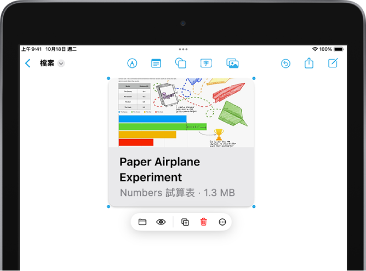Select the drawing pen markup tool
This screenshot has width=366, height=271.
click(x=131, y=64)
